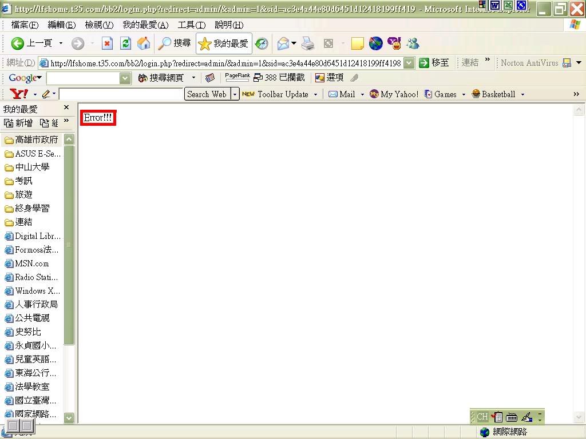Image resolution: width=586 pixels, height=439 pixels.
Task: Expand the Search Web dropdown arrow
Action: 235,94
